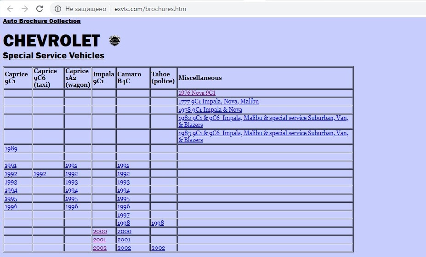
Task: Open the 1998 Camaro B4C link
Action: point(123,223)
